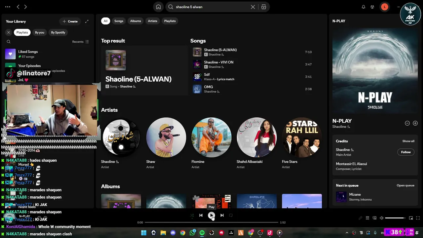Screen dimensions: 423x238
Task: Open the Shaoline (5-ALWAN) top result card
Action: pos(144,70)
